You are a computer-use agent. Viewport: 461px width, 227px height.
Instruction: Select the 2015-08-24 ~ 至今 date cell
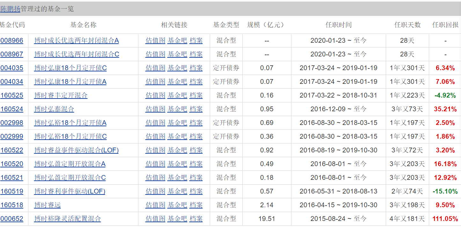tap(339, 219)
